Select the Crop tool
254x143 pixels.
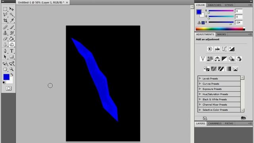tap(5, 20)
